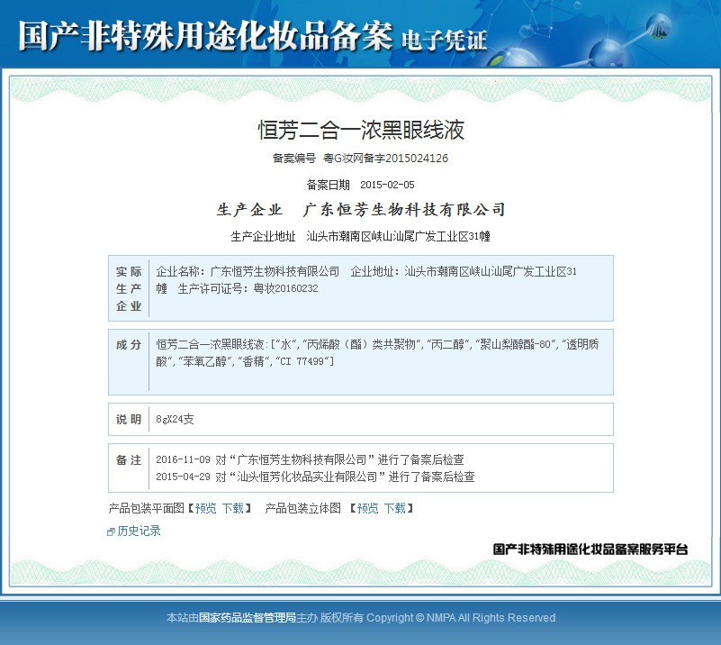Click the 产品包装平面图 label

(x=146, y=508)
